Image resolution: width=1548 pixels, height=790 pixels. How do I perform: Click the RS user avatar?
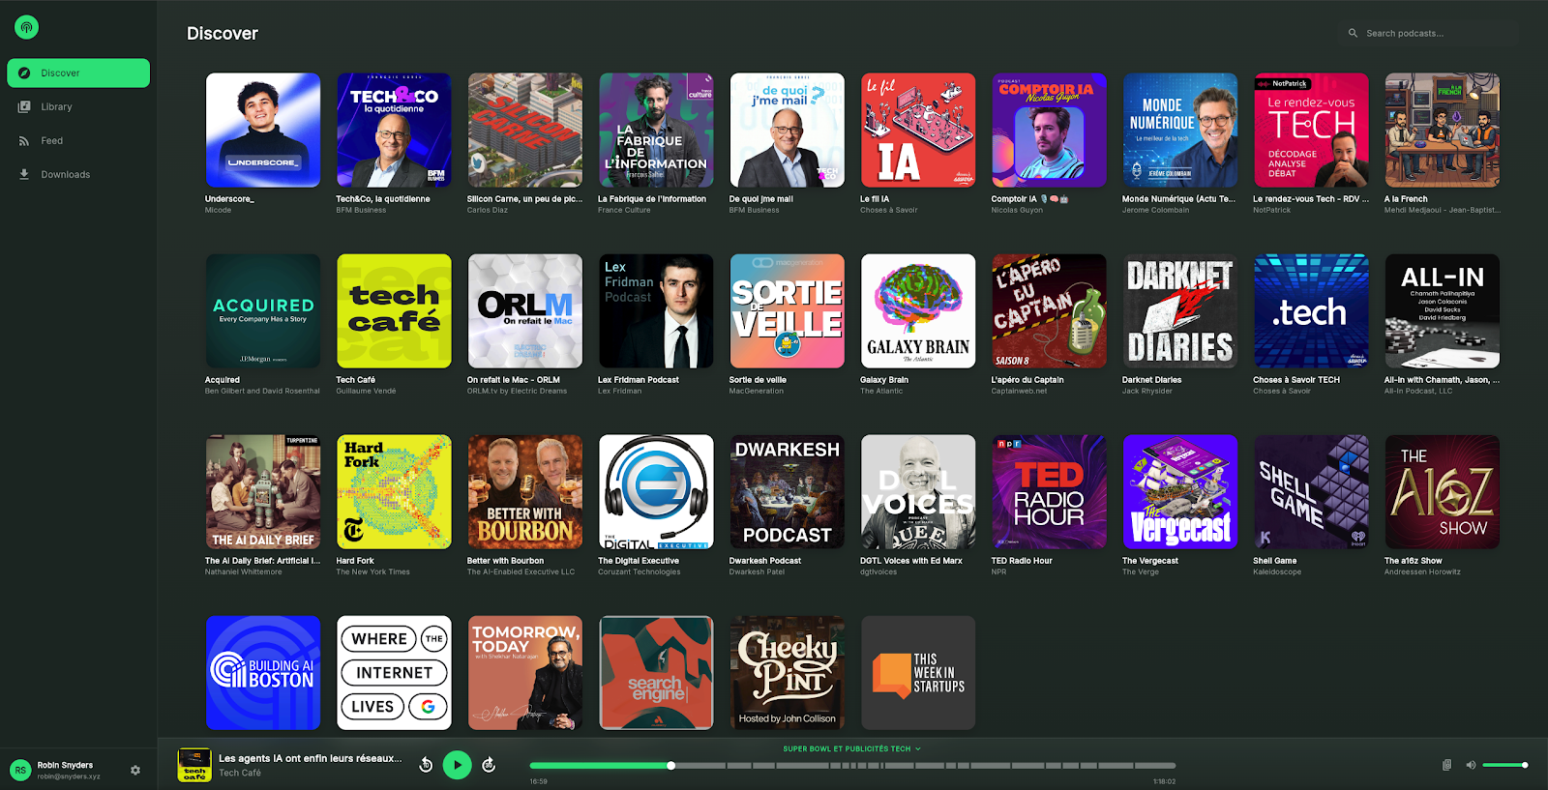tap(20, 770)
